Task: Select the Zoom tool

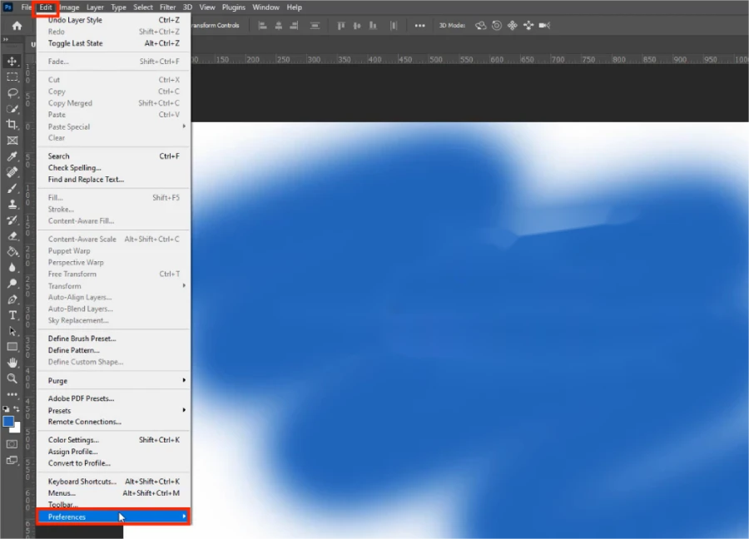Action: pos(12,378)
